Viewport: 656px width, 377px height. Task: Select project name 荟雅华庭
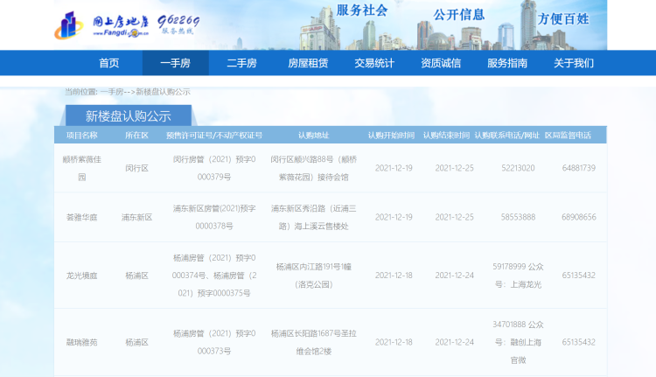tap(82, 217)
